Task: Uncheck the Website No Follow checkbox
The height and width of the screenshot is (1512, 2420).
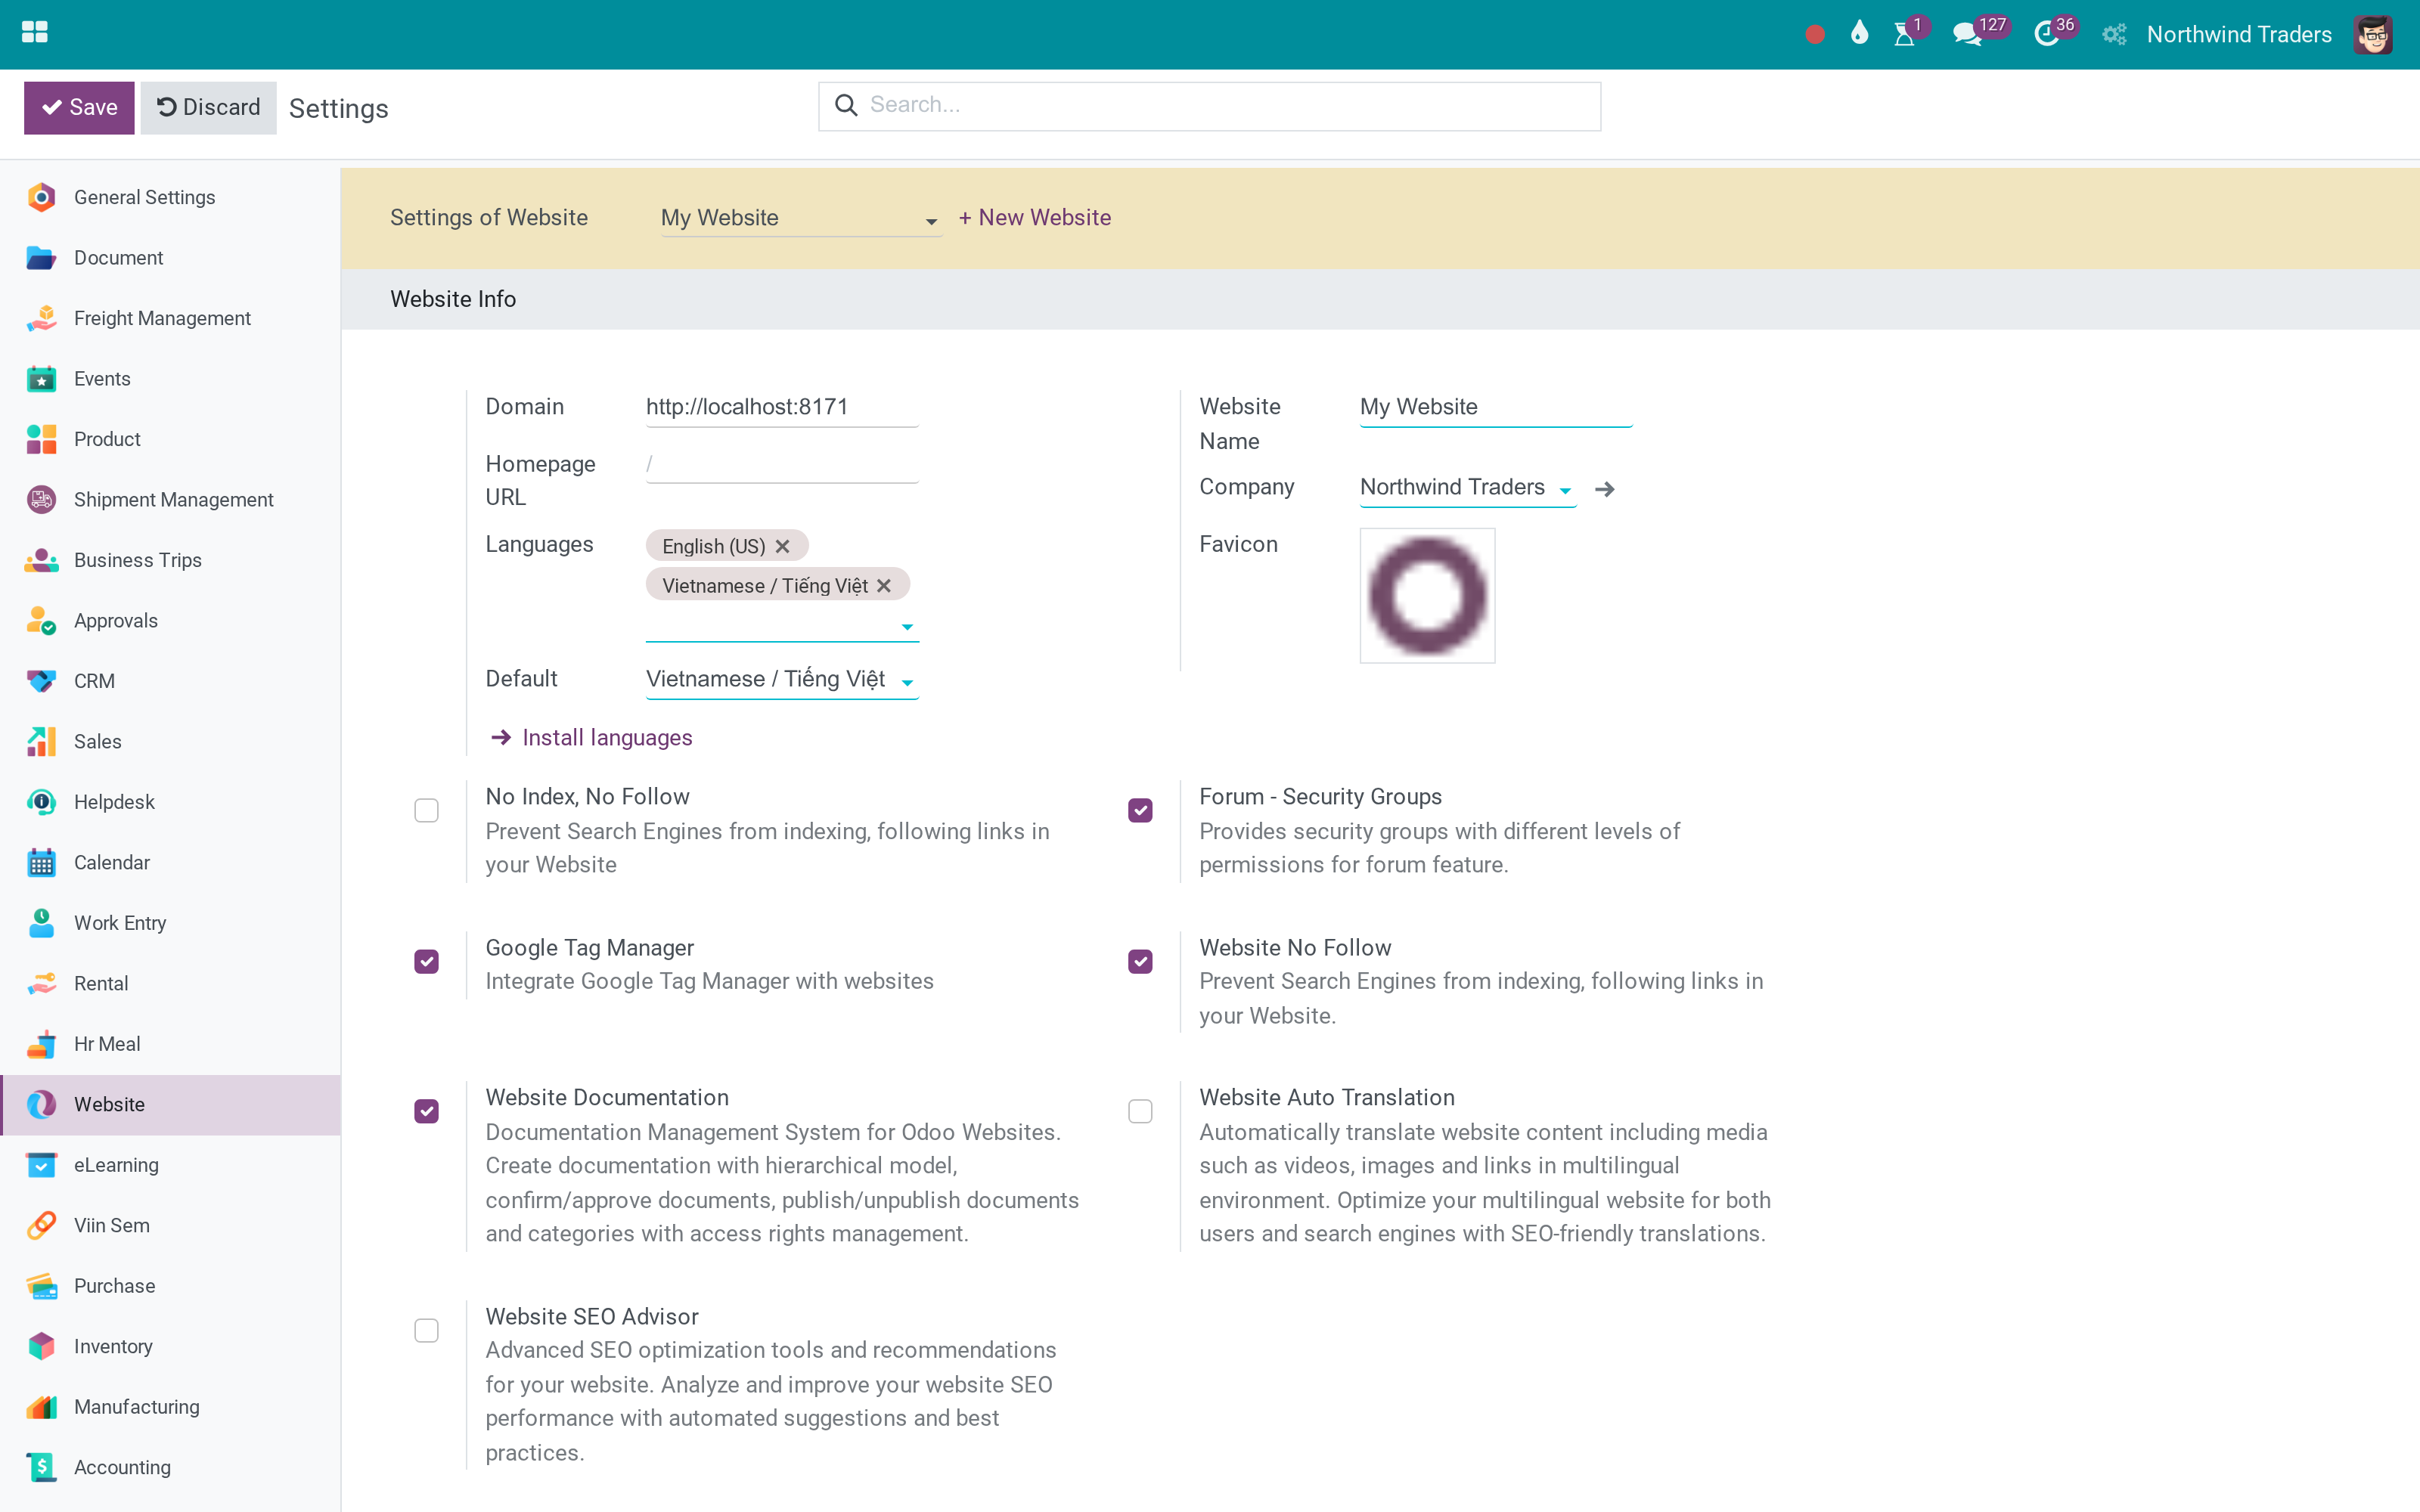Action: (x=1140, y=962)
